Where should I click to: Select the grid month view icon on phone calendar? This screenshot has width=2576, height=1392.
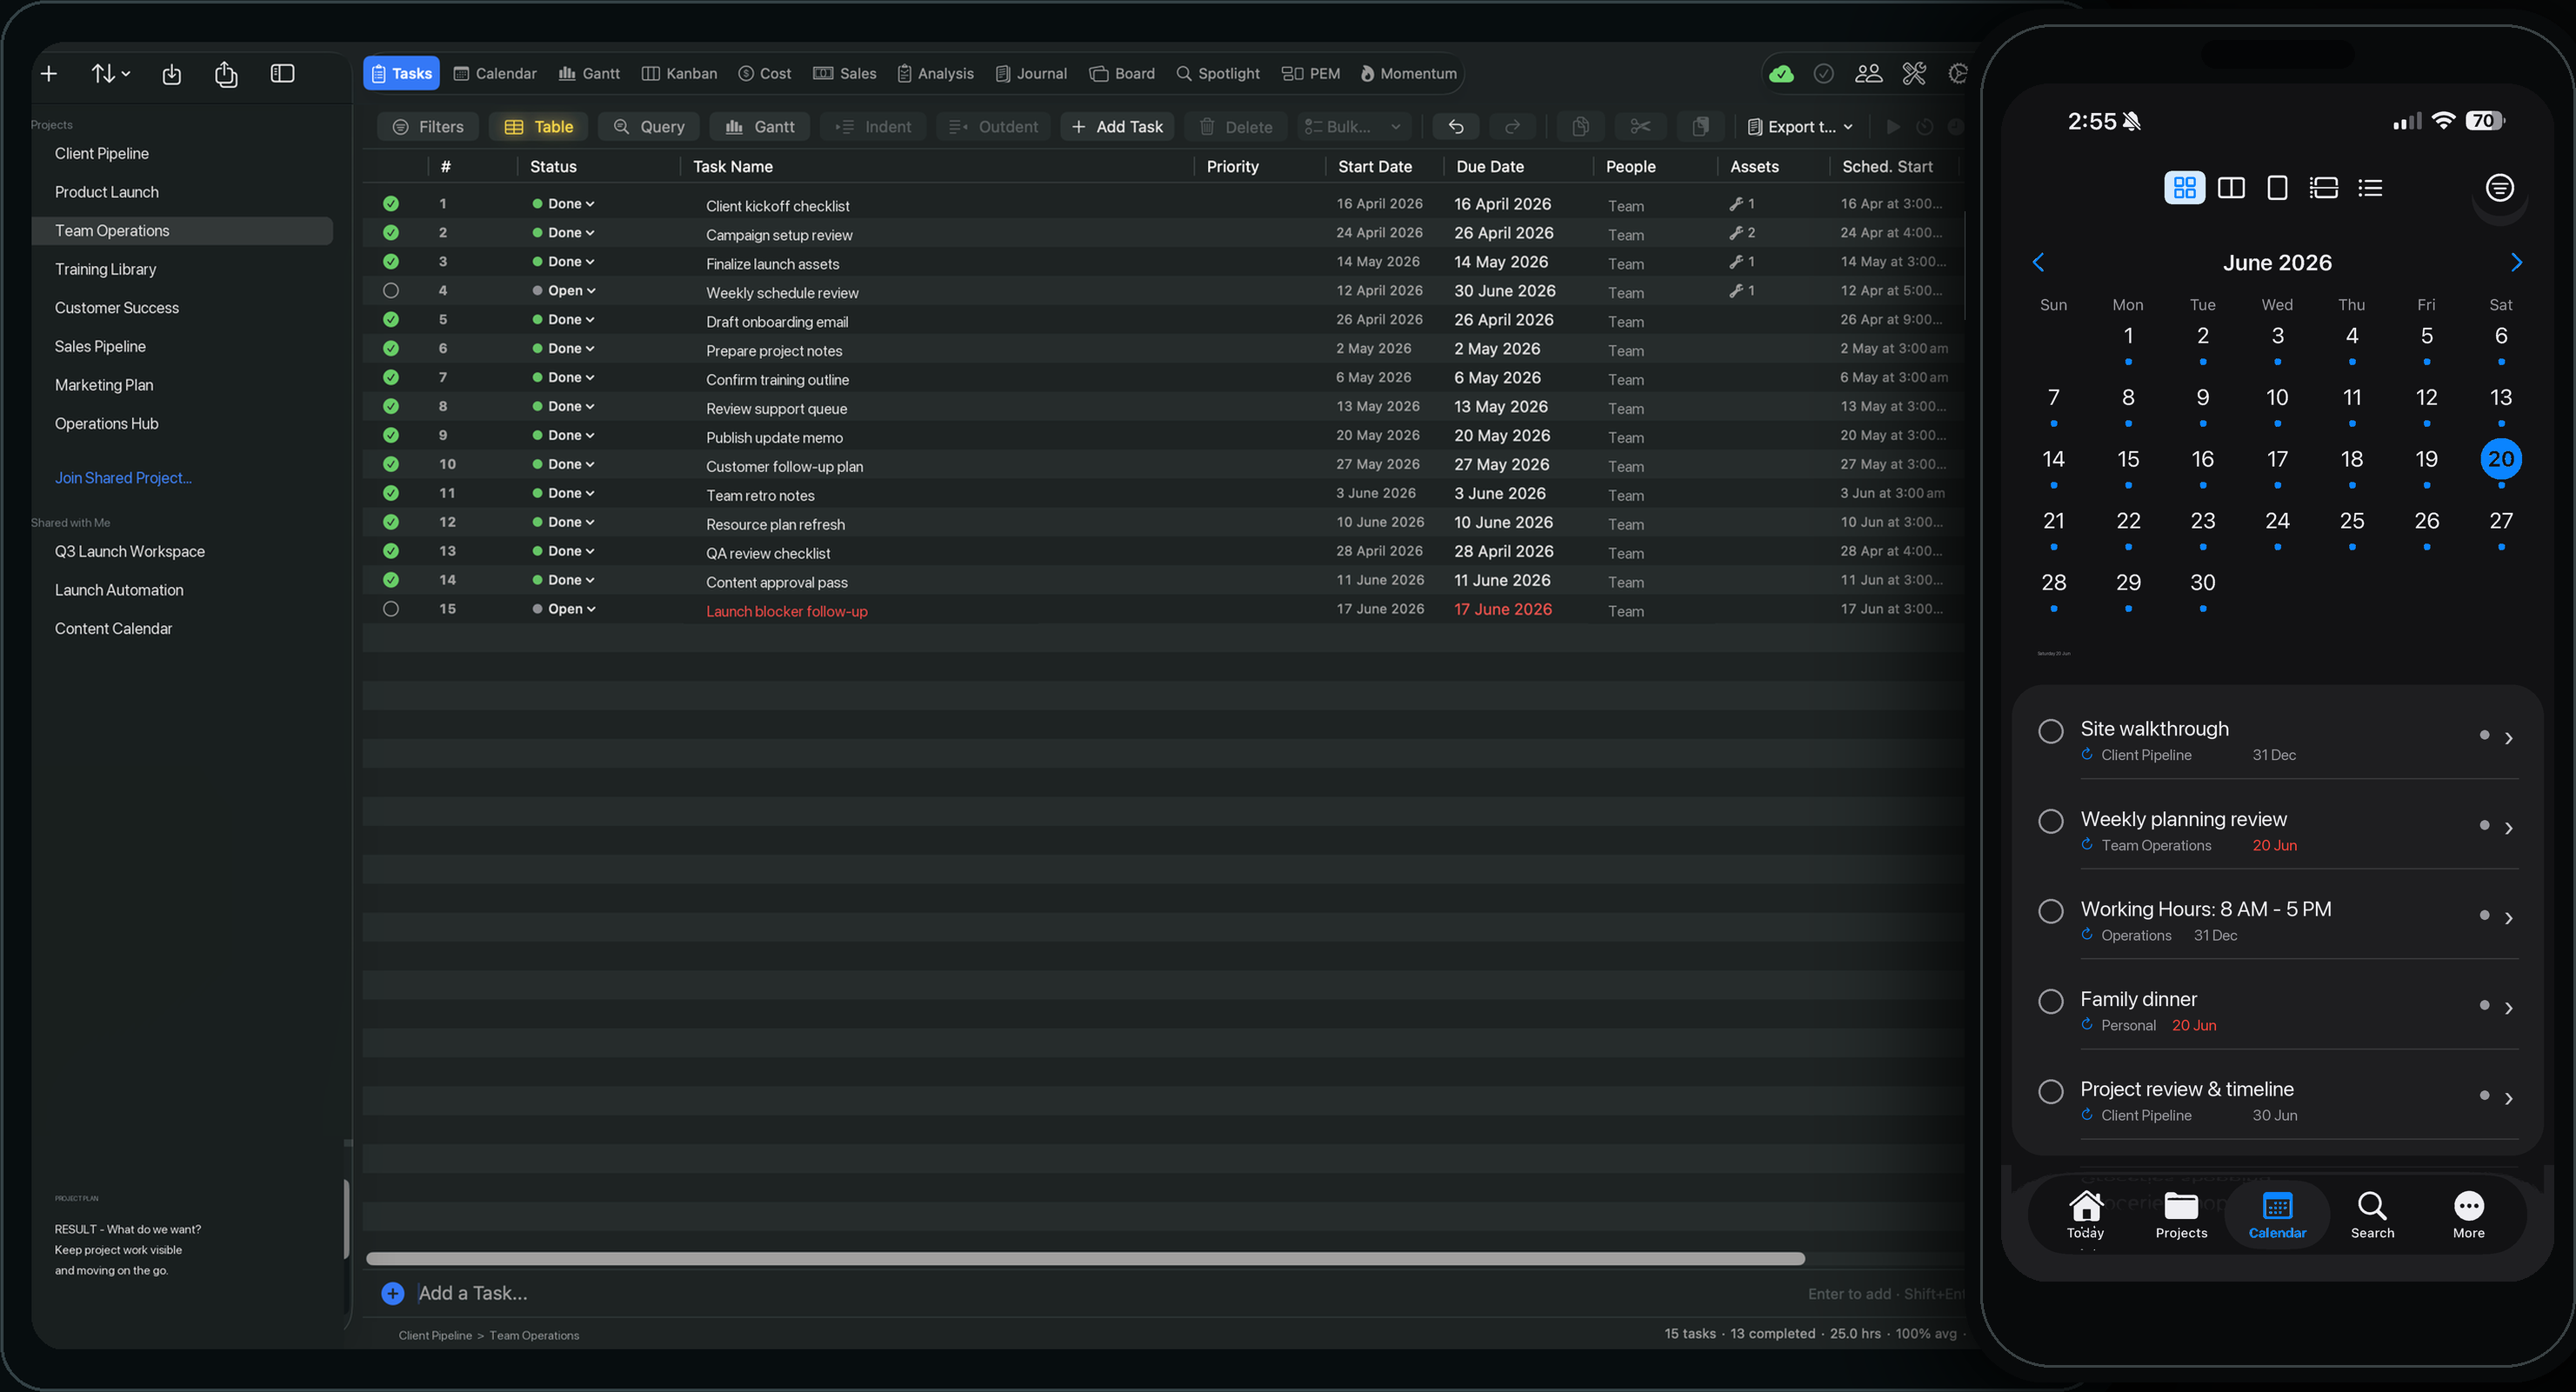tap(2184, 188)
